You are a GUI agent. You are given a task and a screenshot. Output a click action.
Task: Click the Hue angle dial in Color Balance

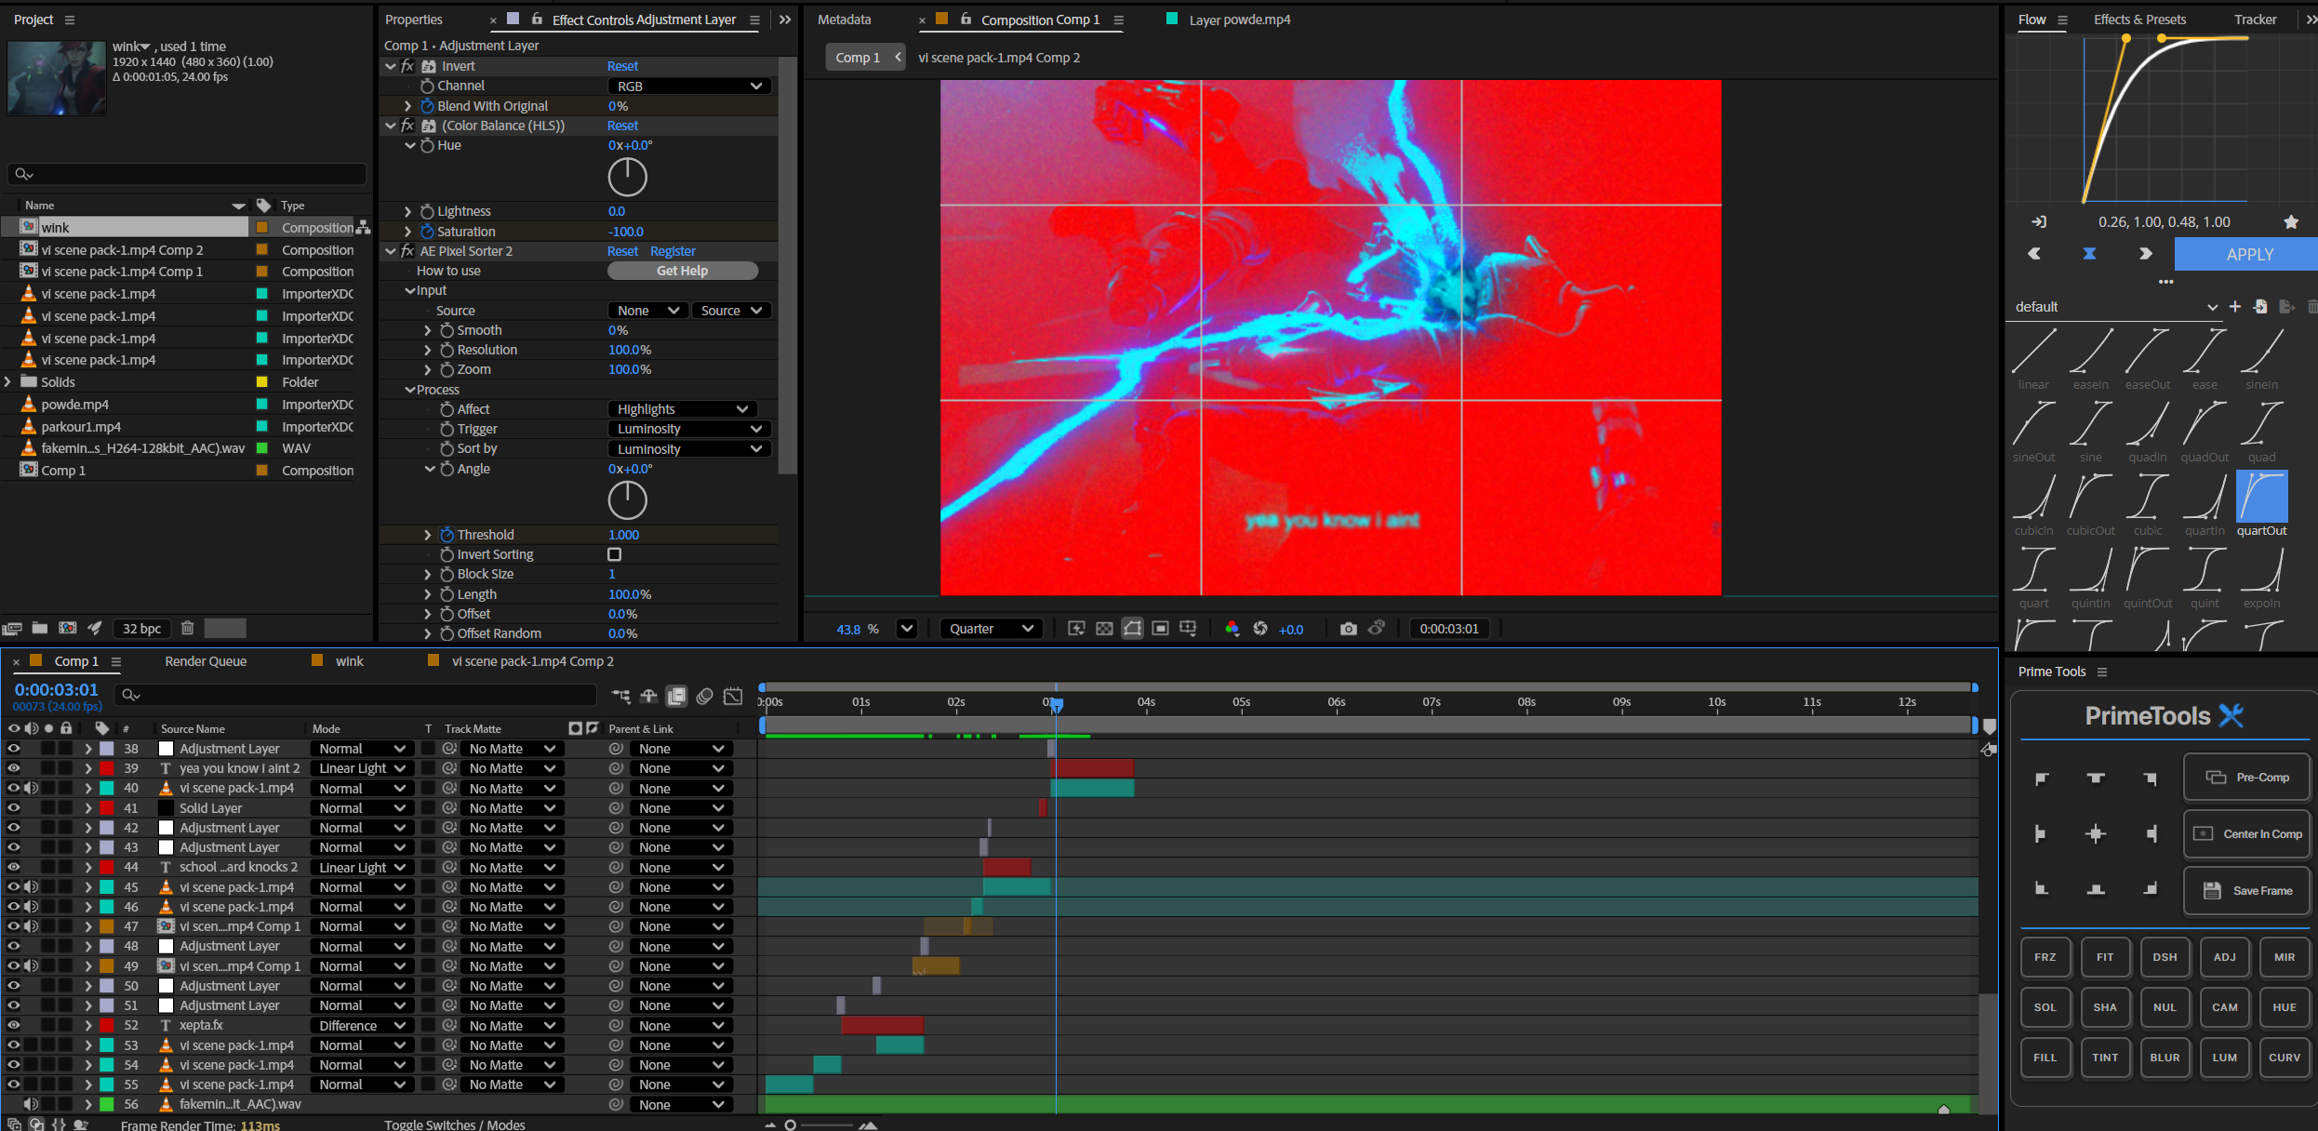(627, 177)
